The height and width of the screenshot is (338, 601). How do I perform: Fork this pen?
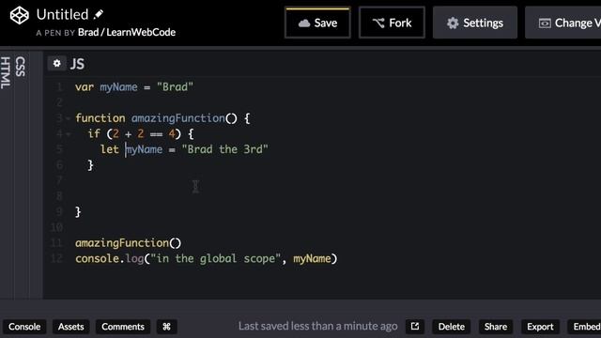tap(392, 23)
